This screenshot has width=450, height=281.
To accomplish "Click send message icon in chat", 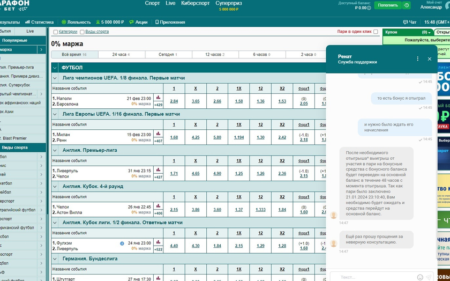I will click(429, 277).
